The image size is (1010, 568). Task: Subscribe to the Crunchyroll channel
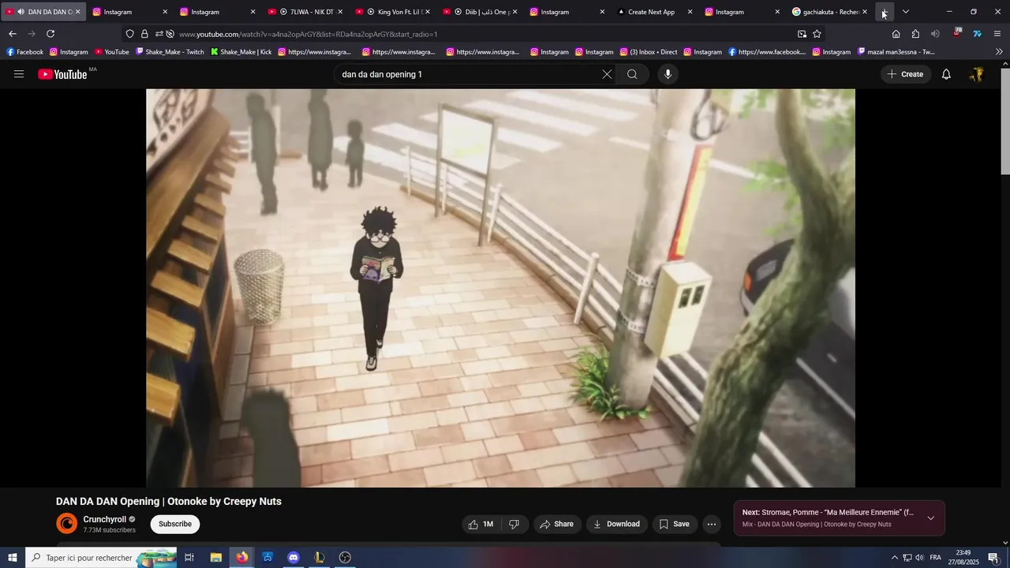coord(175,524)
